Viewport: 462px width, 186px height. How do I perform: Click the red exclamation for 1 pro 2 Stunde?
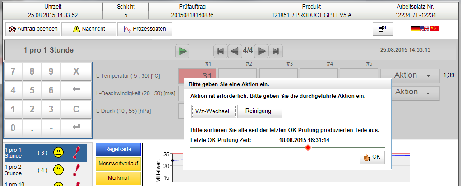[x=76, y=170]
